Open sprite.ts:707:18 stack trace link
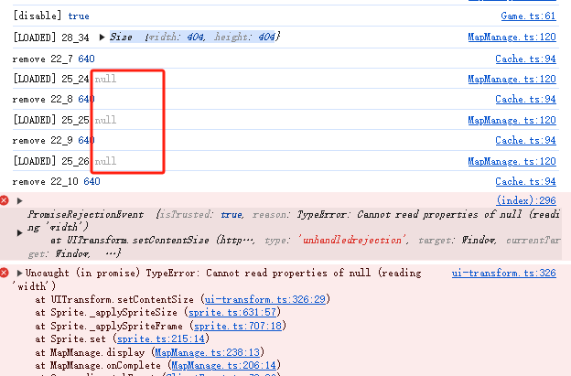Viewport: 571px width, 376px height. click(x=238, y=326)
